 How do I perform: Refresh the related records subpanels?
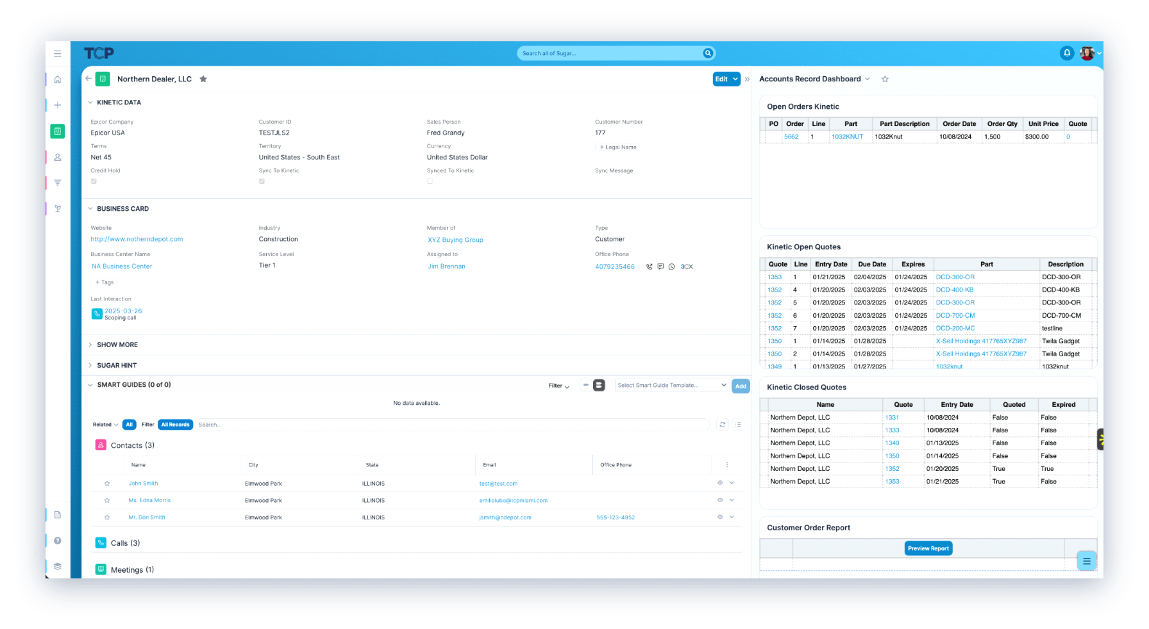coord(723,425)
